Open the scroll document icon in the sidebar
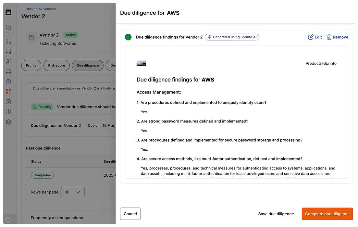The height and width of the screenshot is (227, 358). tap(8, 61)
